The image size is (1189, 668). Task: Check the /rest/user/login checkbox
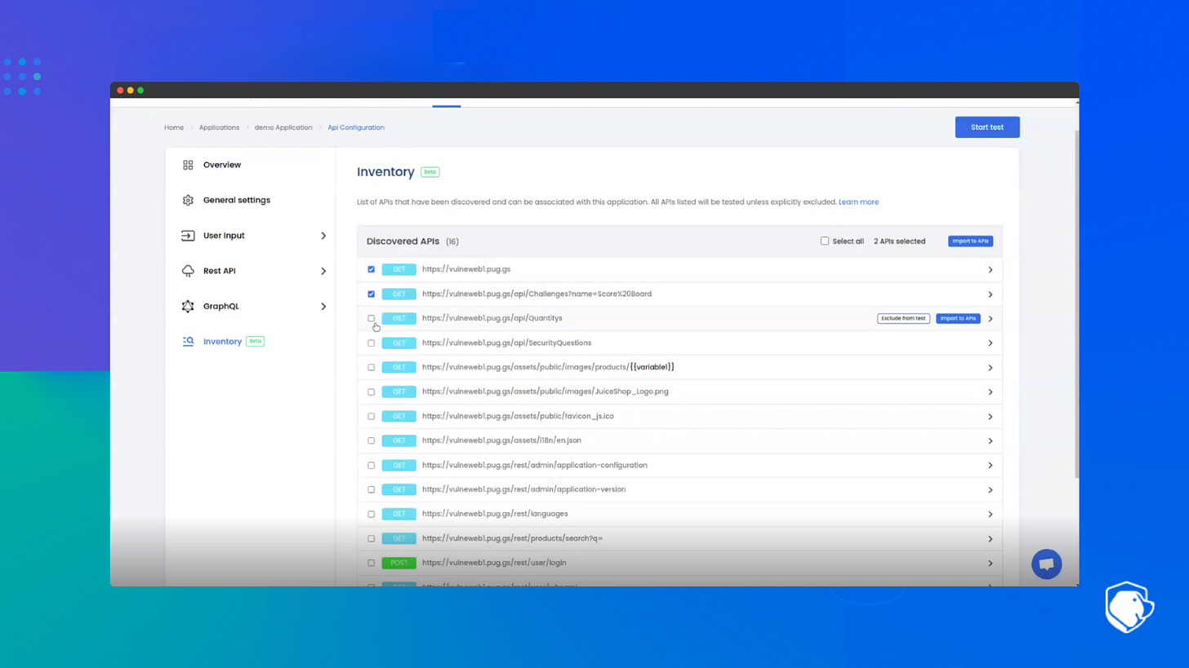[x=371, y=563]
